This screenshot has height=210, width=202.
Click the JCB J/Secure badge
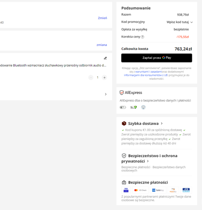(186, 190)
